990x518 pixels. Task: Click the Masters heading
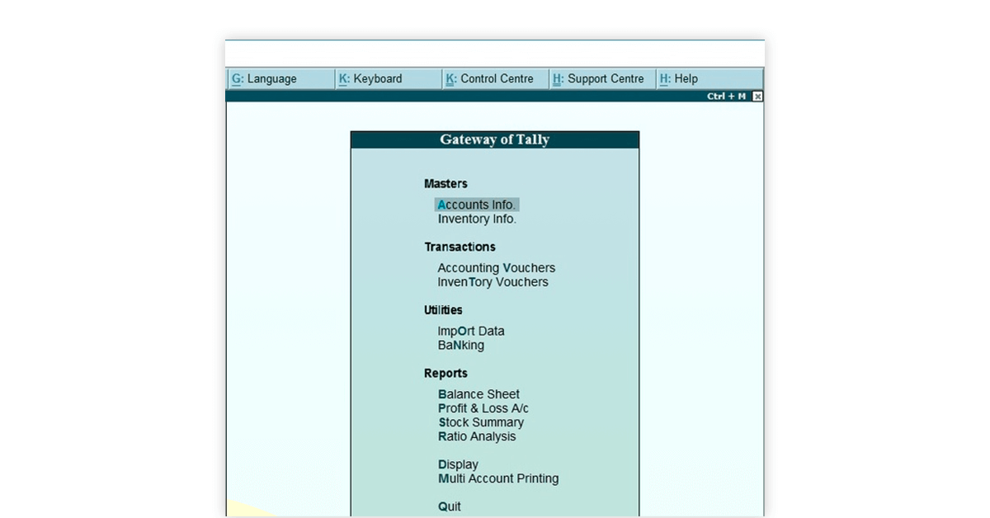[x=445, y=184]
